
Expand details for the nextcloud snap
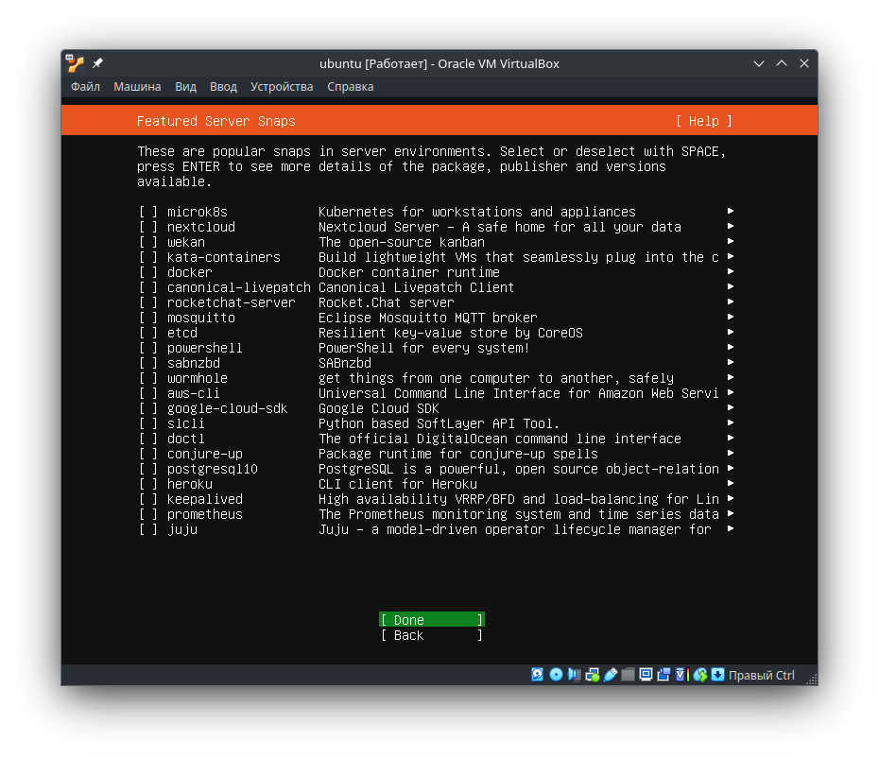pos(728,227)
